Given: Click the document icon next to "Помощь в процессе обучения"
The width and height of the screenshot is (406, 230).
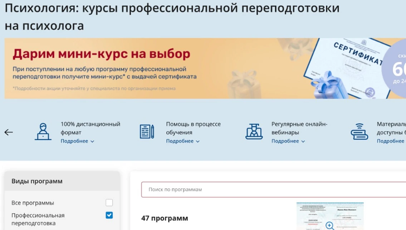Looking at the screenshot, I should [x=147, y=131].
